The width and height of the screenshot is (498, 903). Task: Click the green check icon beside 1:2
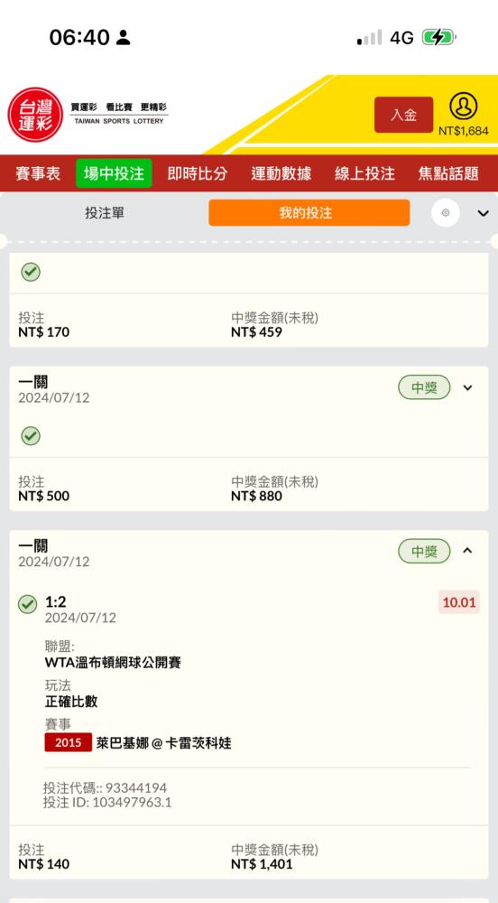(x=28, y=604)
